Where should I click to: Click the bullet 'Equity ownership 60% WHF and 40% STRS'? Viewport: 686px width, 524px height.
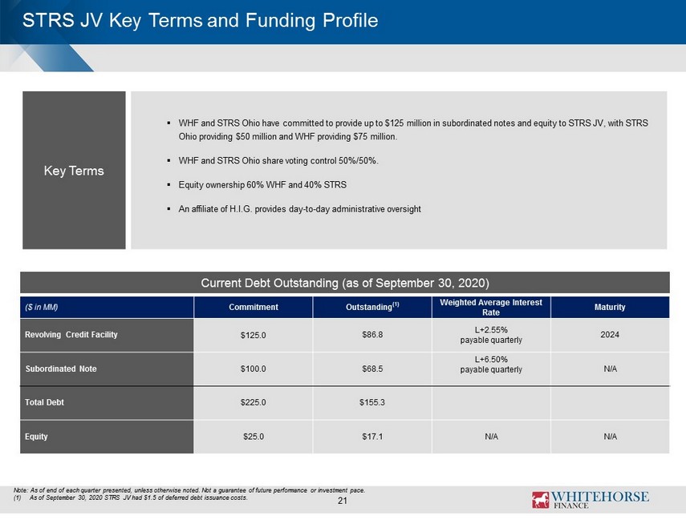(262, 185)
